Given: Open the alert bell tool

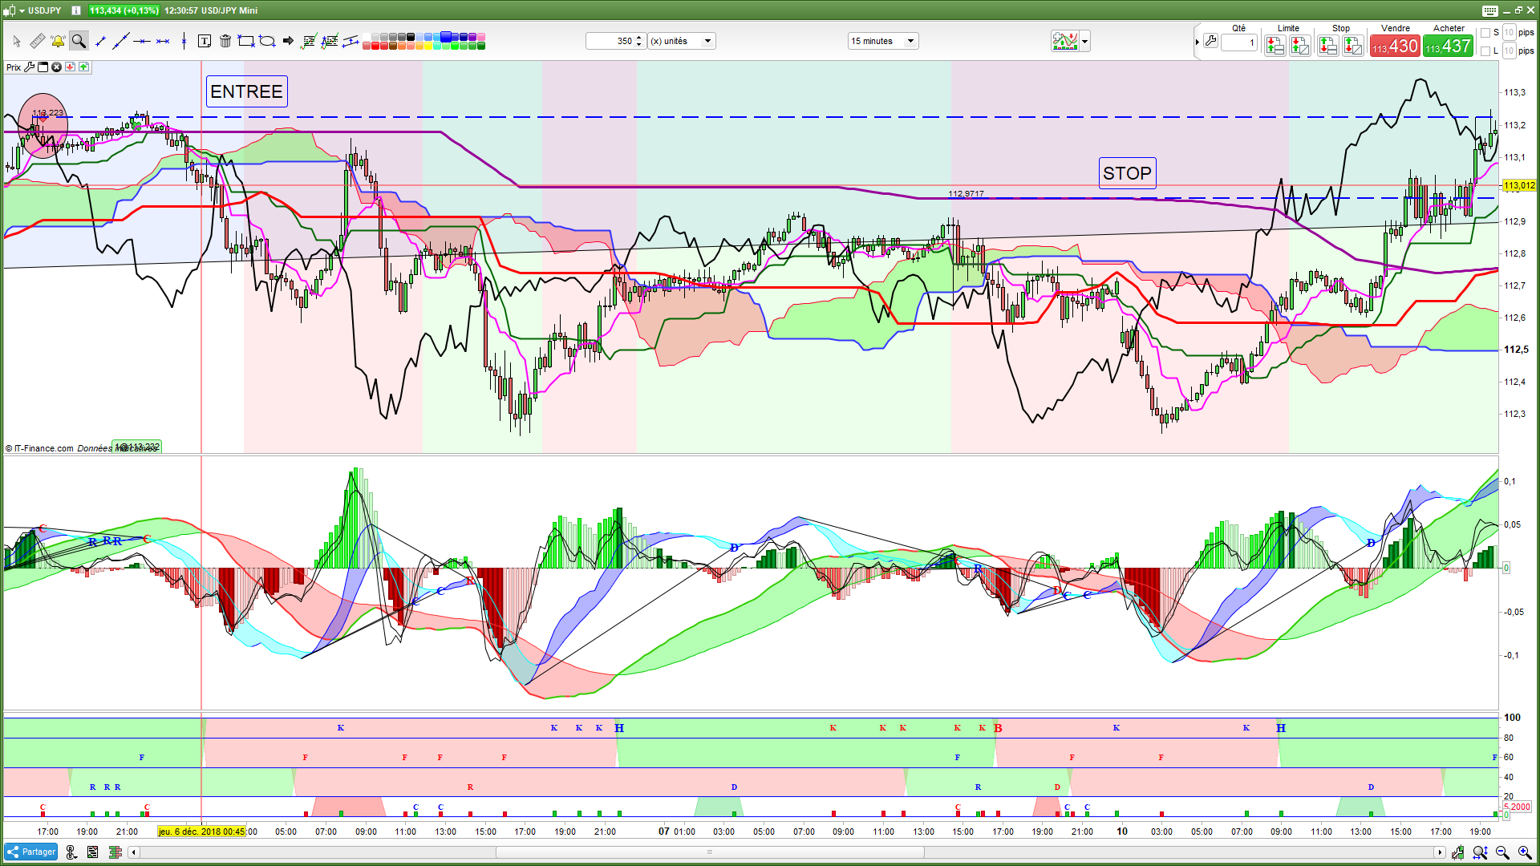Looking at the screenshot, I should pos(58,41).
